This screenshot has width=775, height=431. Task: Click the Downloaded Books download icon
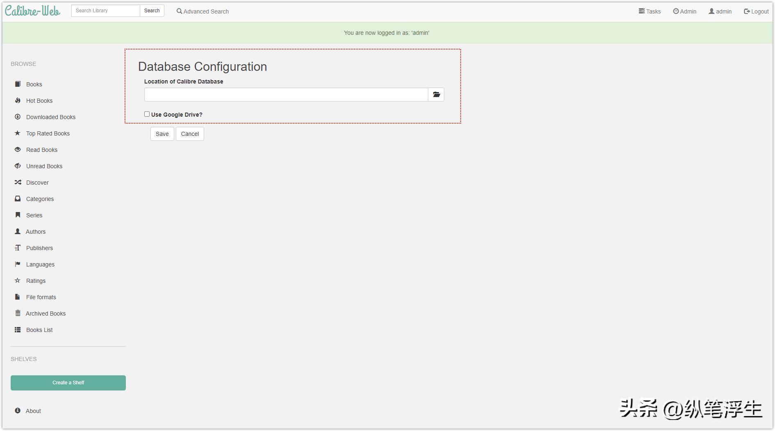[18, 117]
